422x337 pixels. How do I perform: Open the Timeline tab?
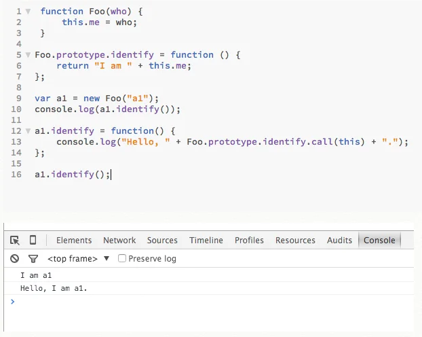(206, 240)
